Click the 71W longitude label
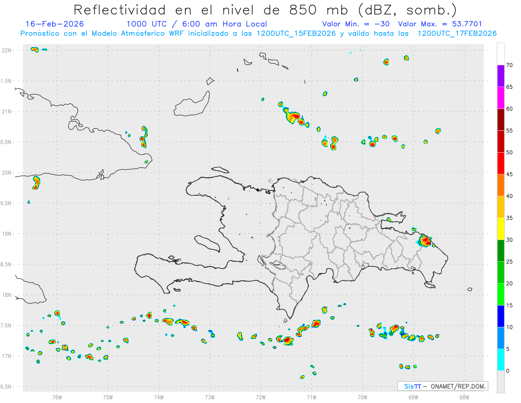This screenshot has width=521, height=403. coord(311,397)
